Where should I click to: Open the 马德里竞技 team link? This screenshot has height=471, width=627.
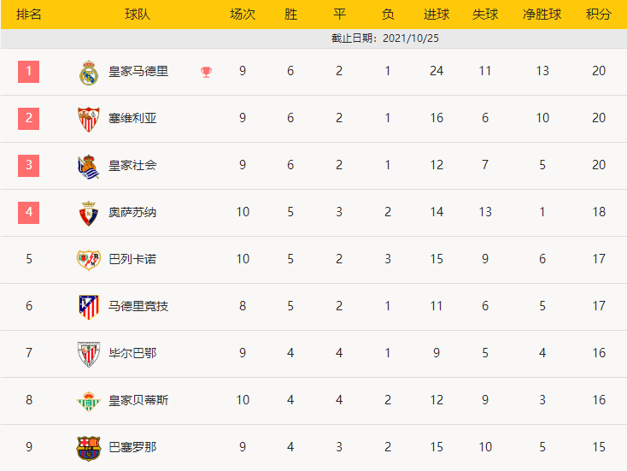(138, 306)
